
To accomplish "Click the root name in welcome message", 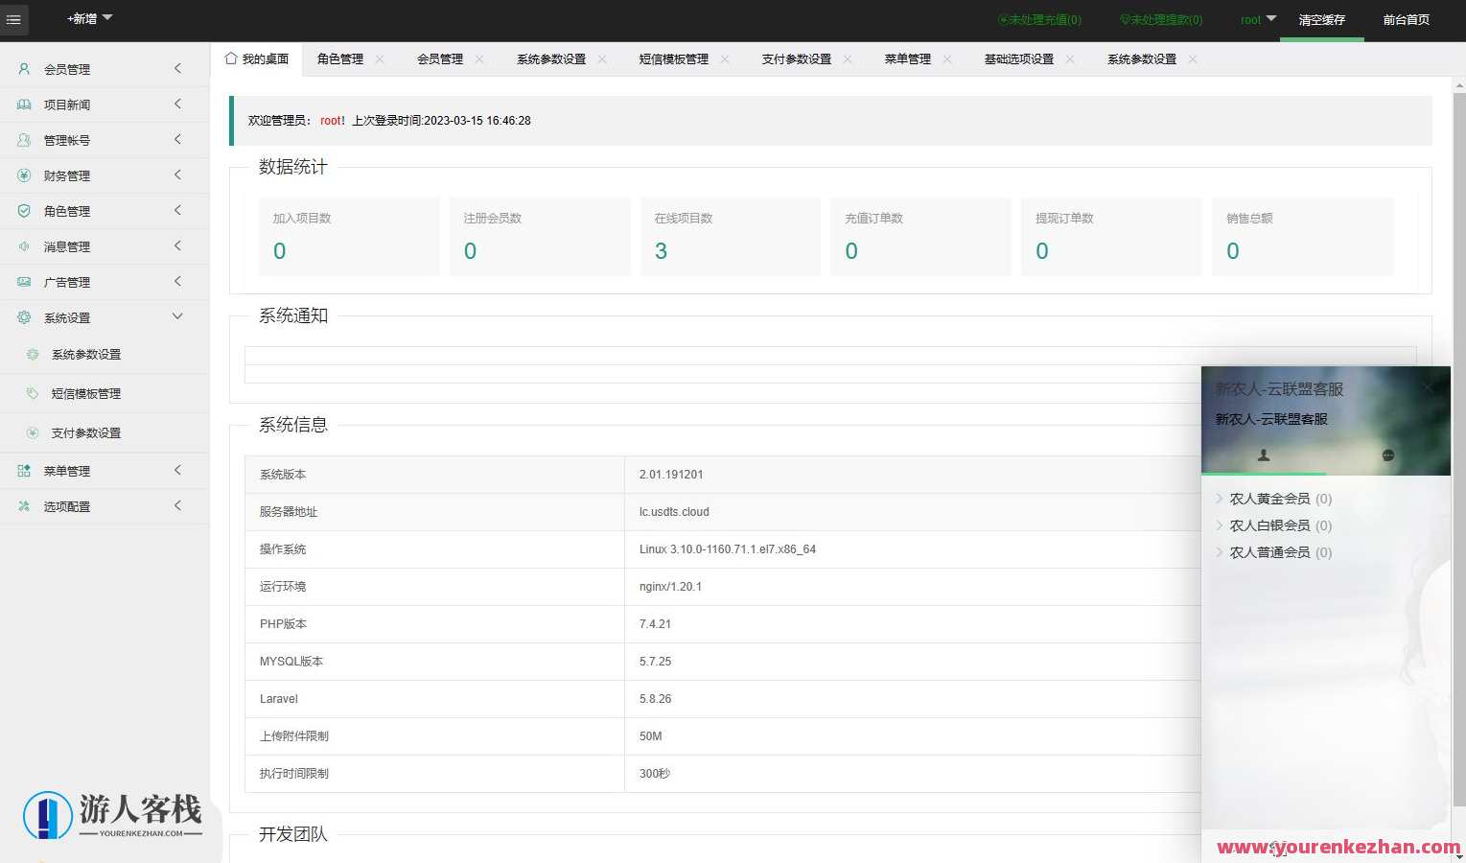I will [x=330, y=121].
